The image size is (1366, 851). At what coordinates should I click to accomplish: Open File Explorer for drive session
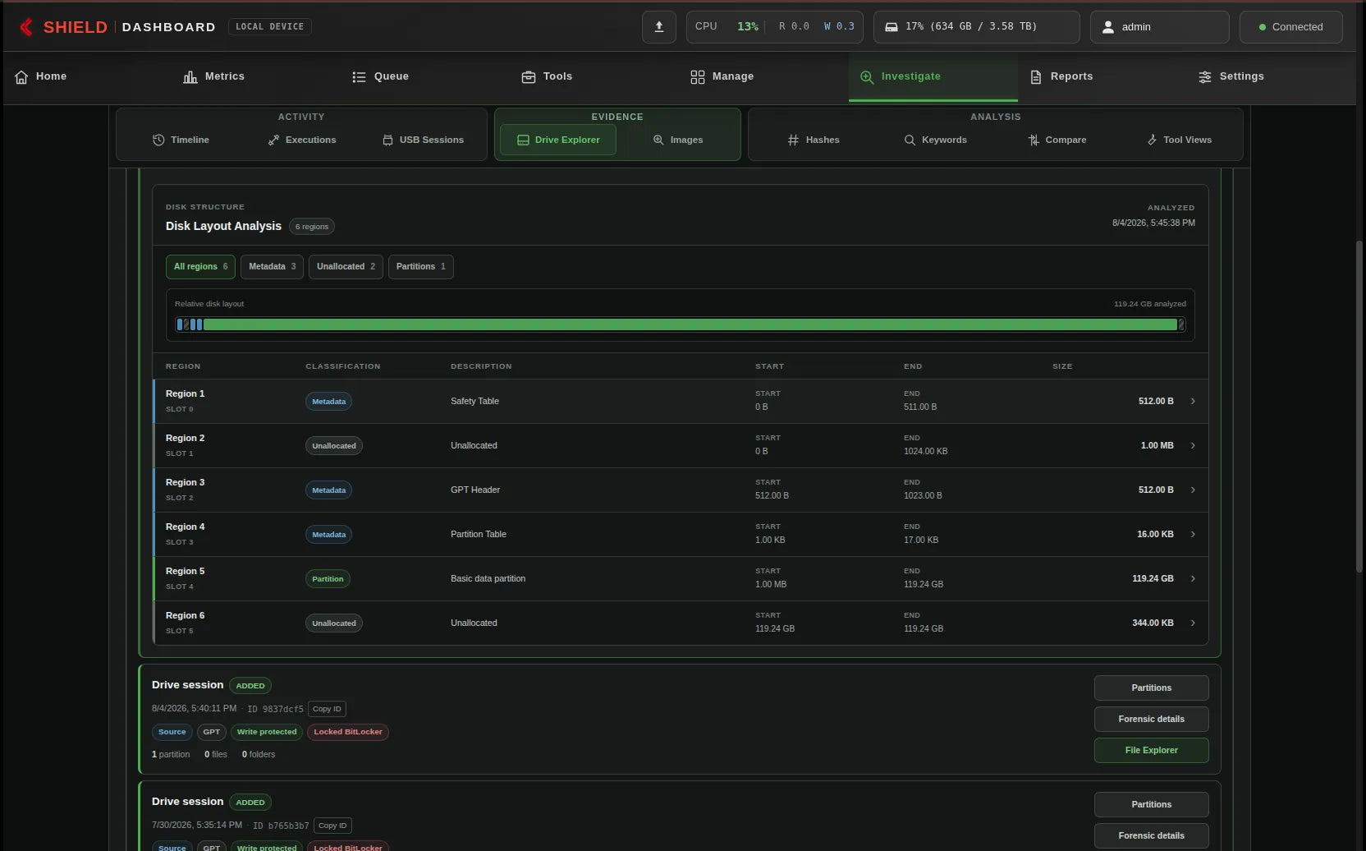[1151, 751]
